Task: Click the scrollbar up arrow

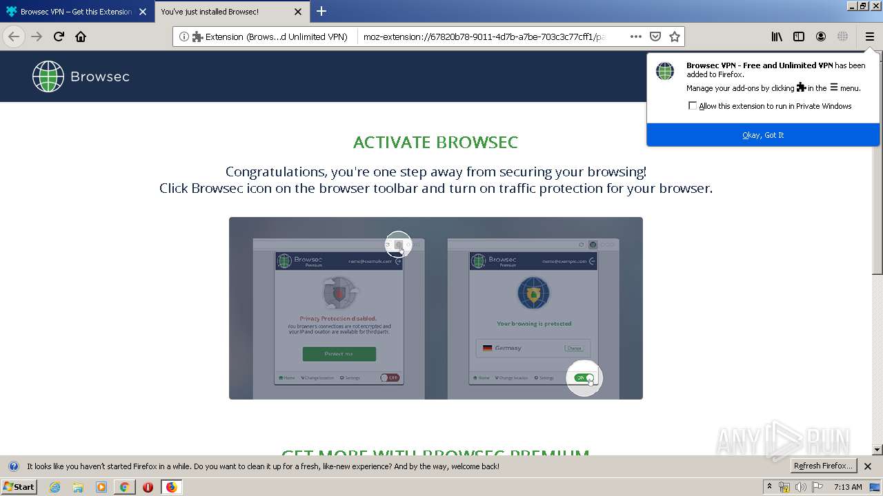Action: [x=877, y=56]
